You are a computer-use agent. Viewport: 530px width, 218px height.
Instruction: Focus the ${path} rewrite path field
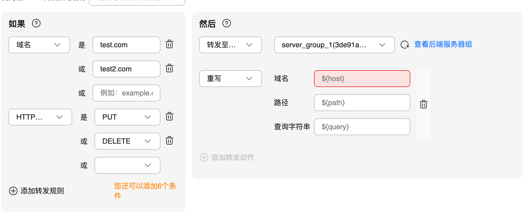(362, 103)
